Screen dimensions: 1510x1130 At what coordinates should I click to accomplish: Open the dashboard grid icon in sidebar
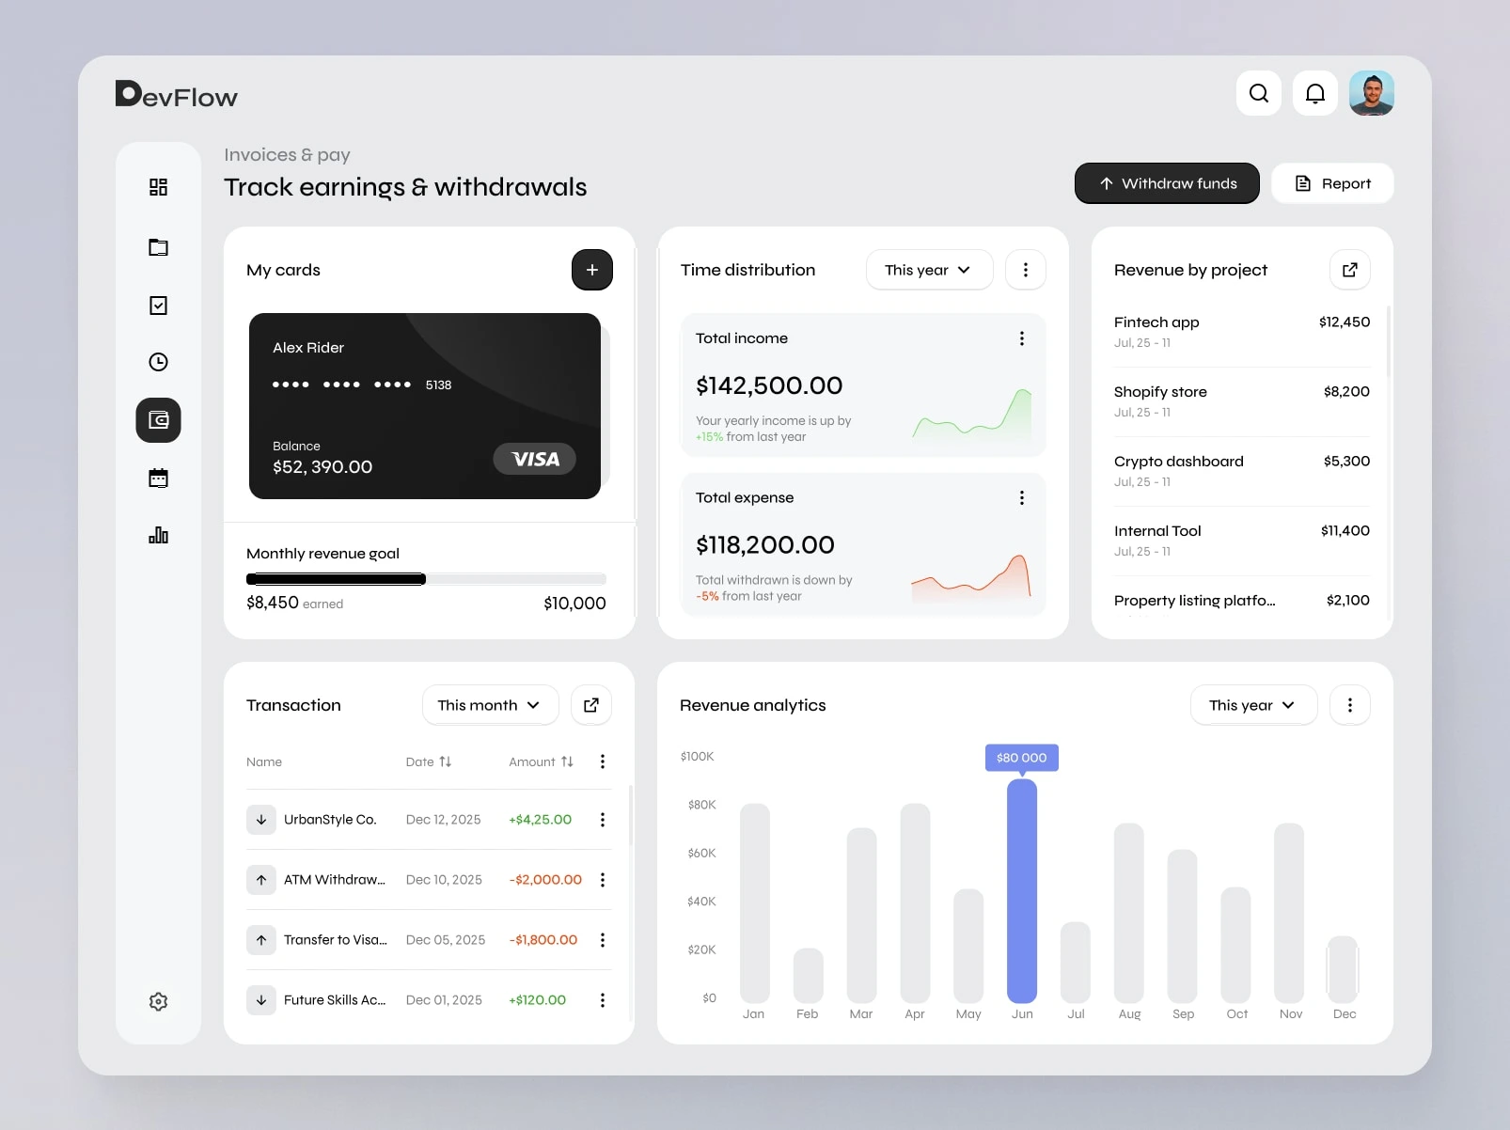(x=158, y=187)
